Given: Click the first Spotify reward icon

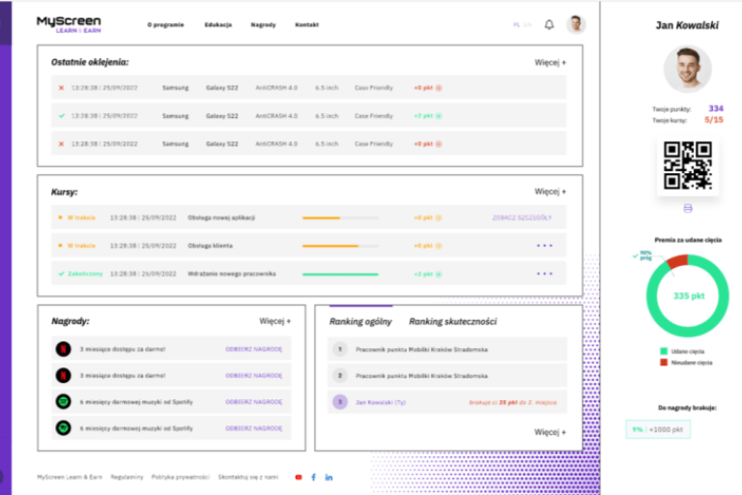Looking at the screenshot, I should [62, 400].
